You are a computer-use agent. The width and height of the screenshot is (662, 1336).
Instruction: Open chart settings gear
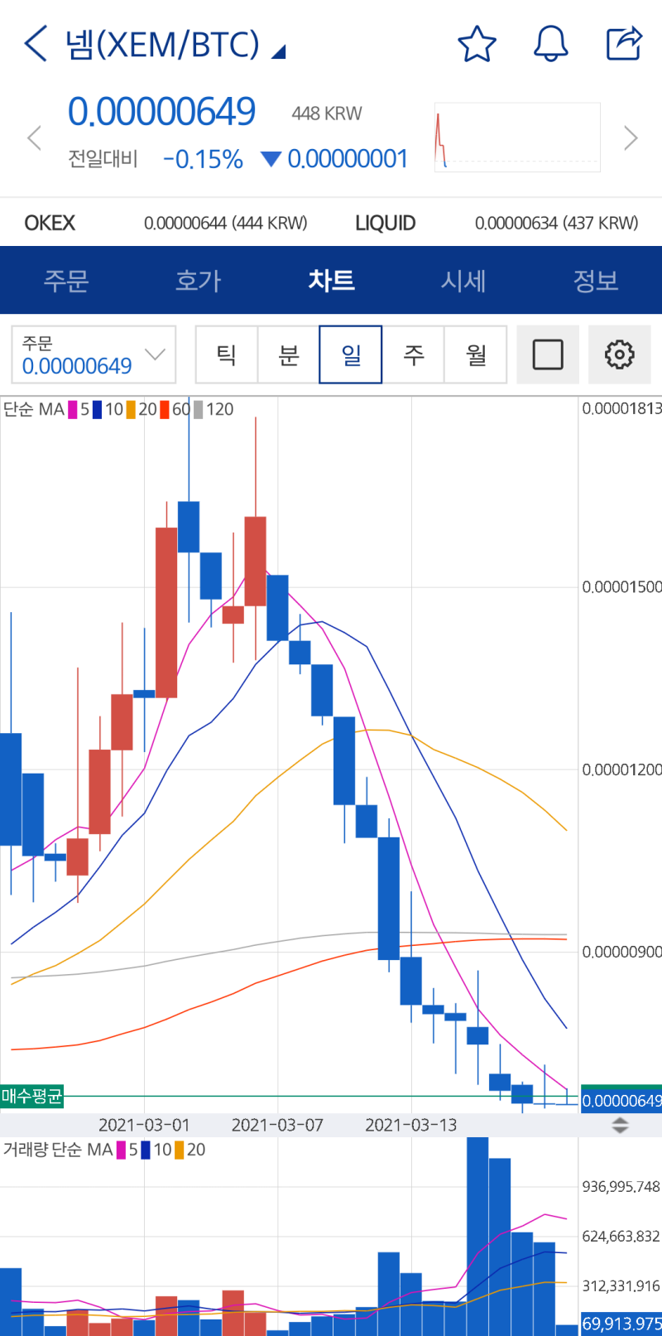[620, 354]
